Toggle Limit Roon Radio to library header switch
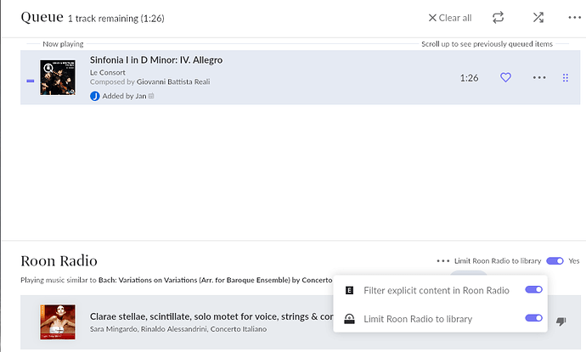 [x=555, y=261]
